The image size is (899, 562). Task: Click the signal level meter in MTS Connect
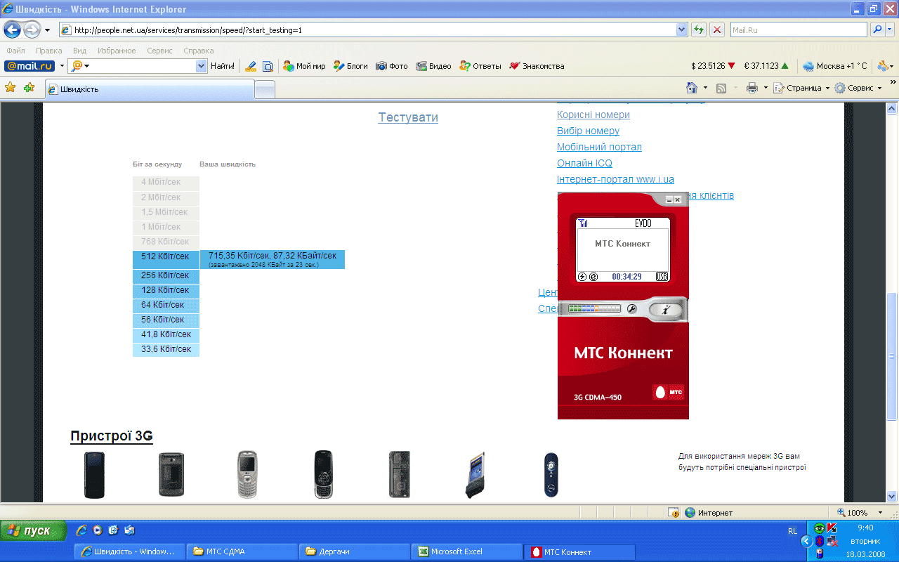click(594, 308)
